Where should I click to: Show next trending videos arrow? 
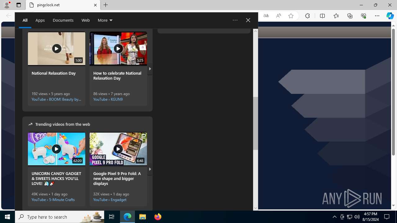[x=150, y=169]
